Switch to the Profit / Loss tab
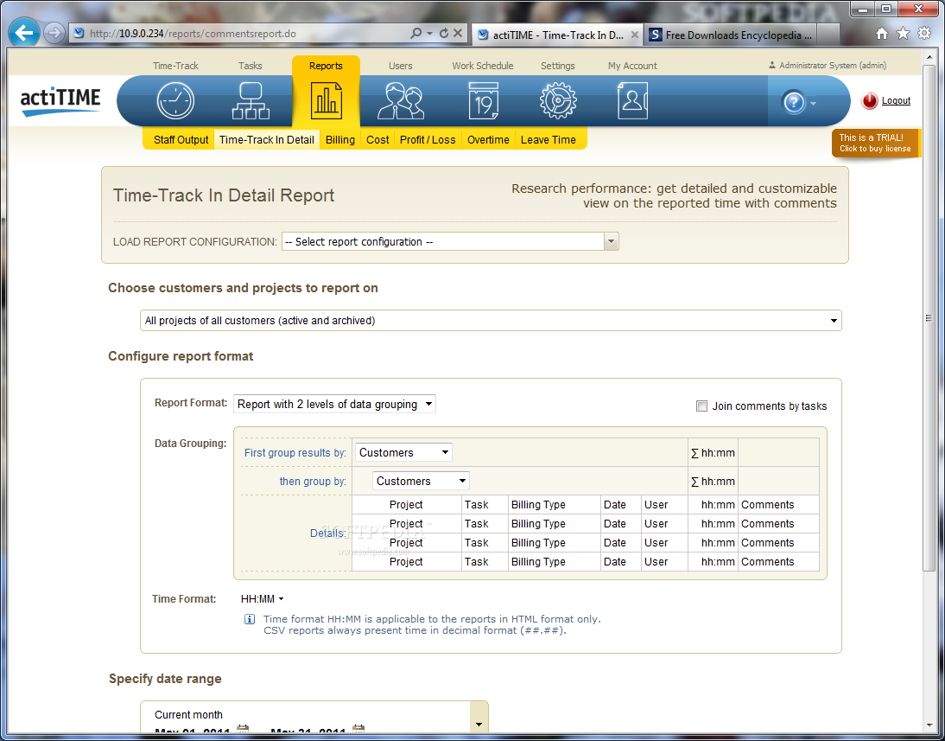 [428, 140]
